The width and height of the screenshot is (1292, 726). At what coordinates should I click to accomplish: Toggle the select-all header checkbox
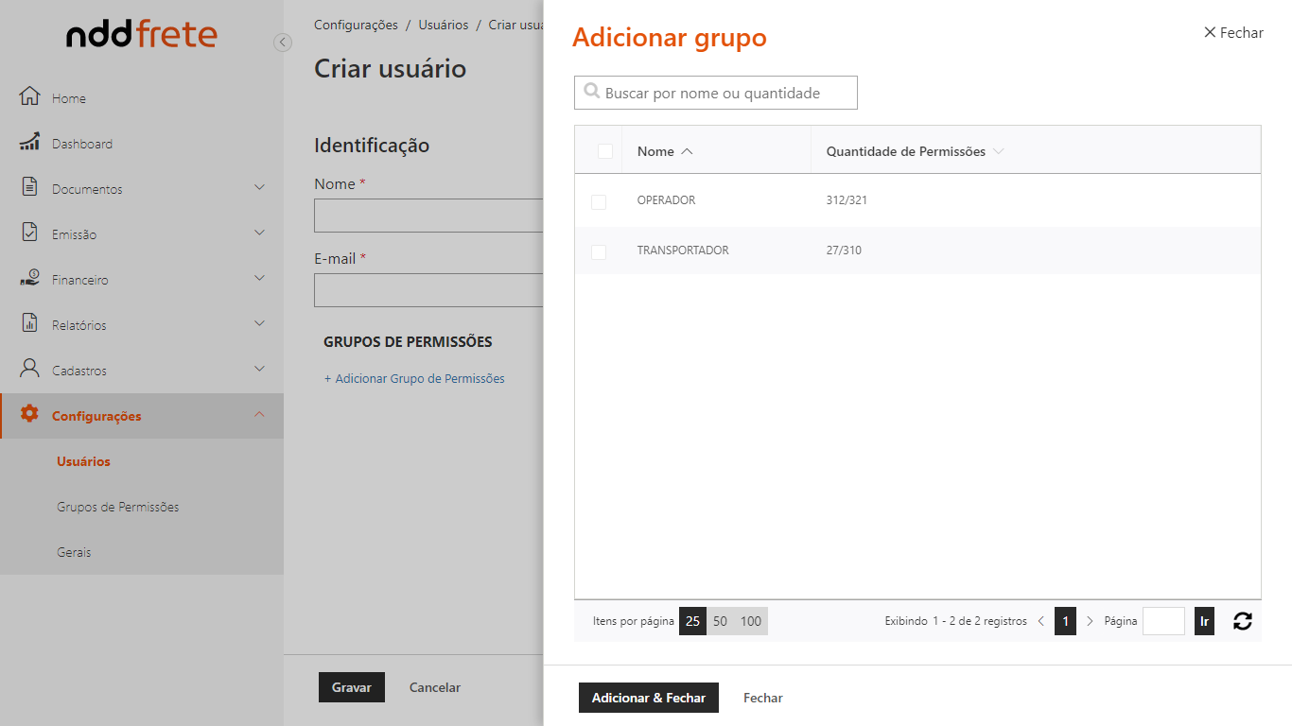click(605, 151)
